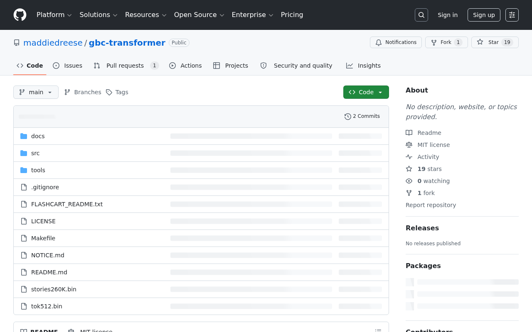View the Tags list
The image size is (532, 332).
click(x=117, y=92)
